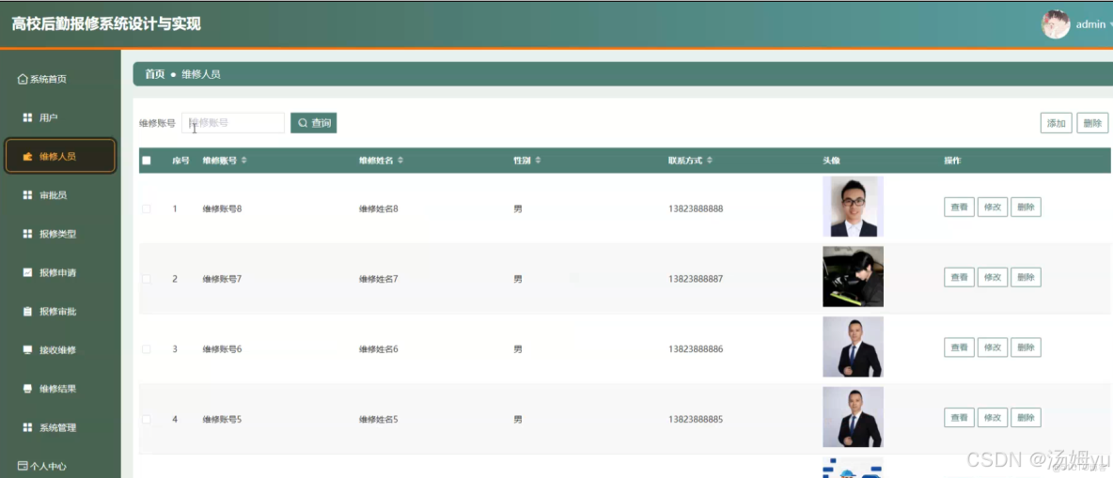Screen dimensions: 1113x478
Task: Open avatar photo of 维修姓名8
Action: 854,207
